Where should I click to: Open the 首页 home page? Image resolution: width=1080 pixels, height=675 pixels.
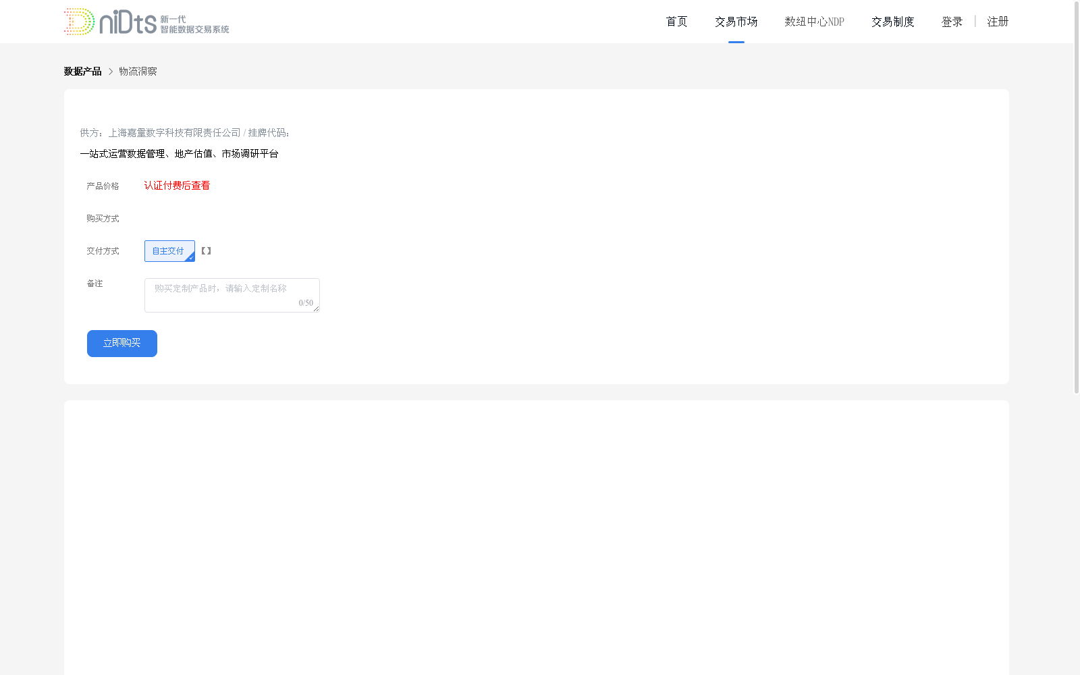[676, 22]
